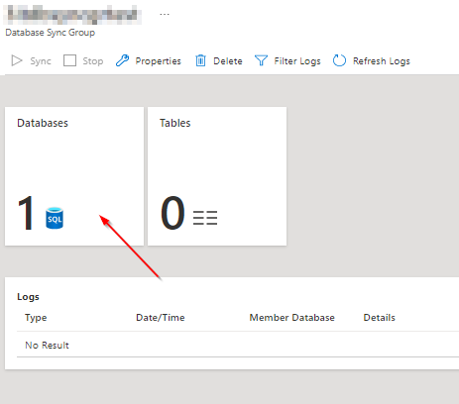Click the Member Database column header

291,318
